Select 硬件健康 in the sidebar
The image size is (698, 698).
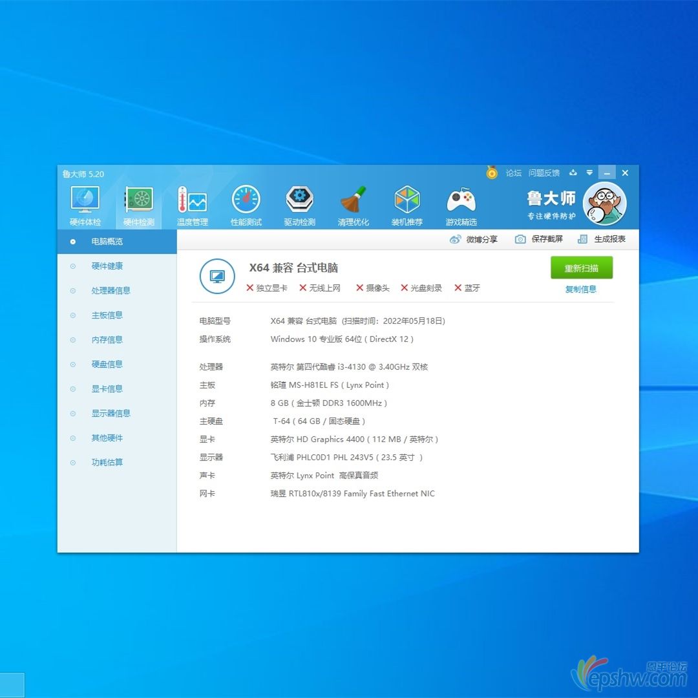(x=117, y=266)
